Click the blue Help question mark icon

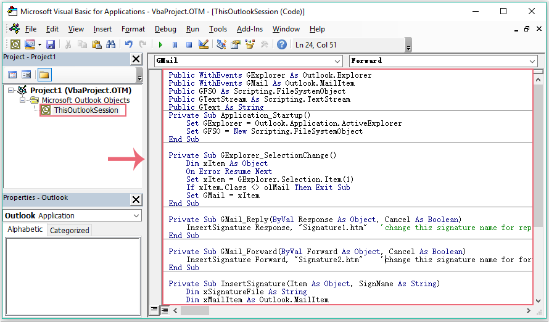click(282, 44)
